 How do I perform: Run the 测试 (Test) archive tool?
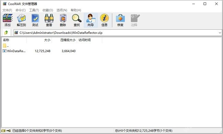click(x=35, y=20)
